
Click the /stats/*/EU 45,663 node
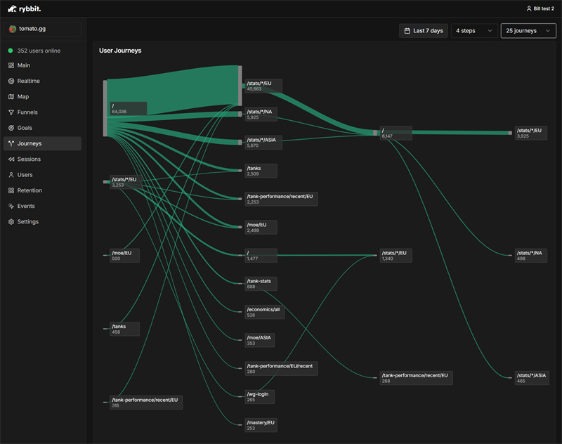tap(263, 86)
